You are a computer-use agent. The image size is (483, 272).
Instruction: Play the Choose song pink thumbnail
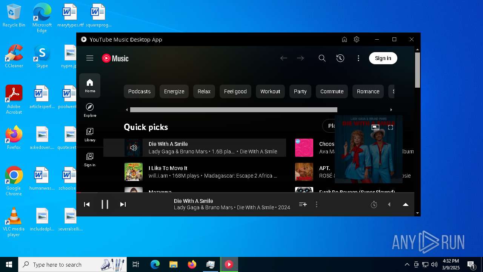tap(304, 148)
